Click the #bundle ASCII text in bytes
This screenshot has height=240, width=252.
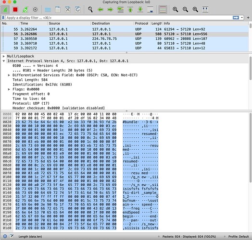pyautogui.click(x=130, y=122)
